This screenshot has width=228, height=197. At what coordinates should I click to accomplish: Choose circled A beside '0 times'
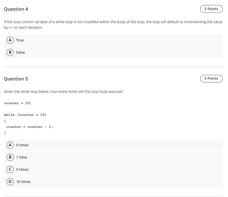click(10, 145)
